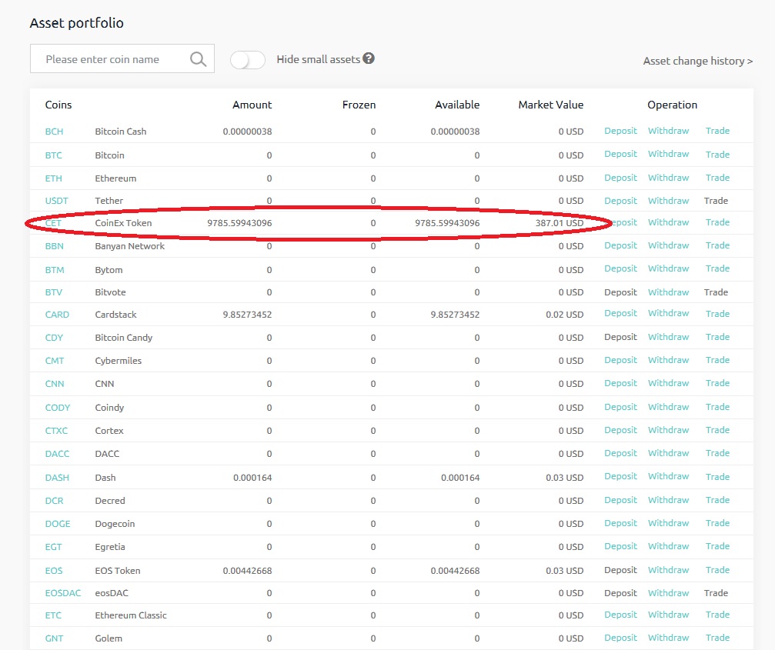Click Withdraw for Bitcoin Candy
The image size is (775, 650).
(668, 337)
